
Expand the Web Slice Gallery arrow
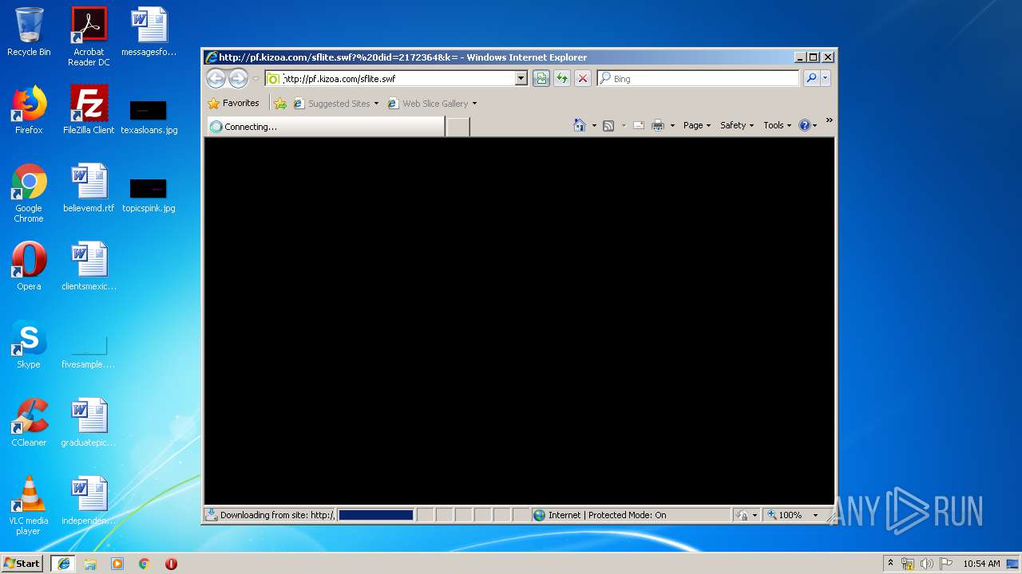(x=474, y=104)
